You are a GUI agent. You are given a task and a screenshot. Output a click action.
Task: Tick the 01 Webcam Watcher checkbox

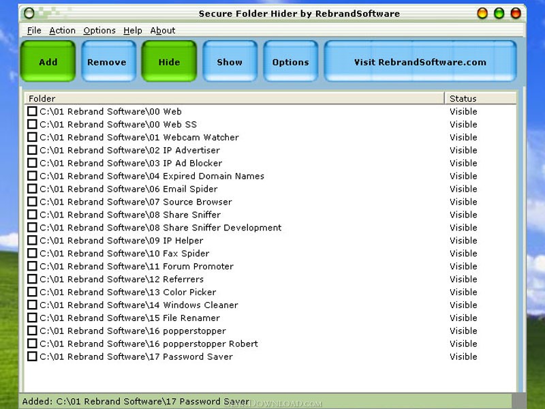tap(32, 137)
